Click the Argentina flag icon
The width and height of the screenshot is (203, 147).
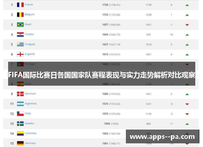click(x=20, y=104)
